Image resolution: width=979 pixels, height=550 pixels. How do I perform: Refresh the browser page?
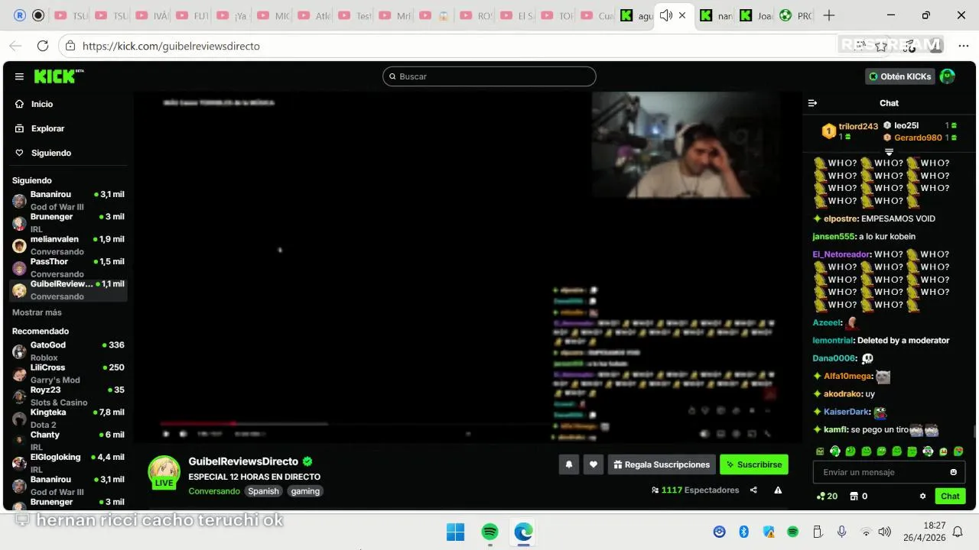coord(43,46)
